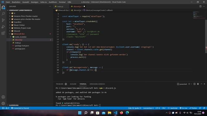Click errors and warnings status indicator
The height and width of the screenshot is (116, 207).
pos(5,108)
